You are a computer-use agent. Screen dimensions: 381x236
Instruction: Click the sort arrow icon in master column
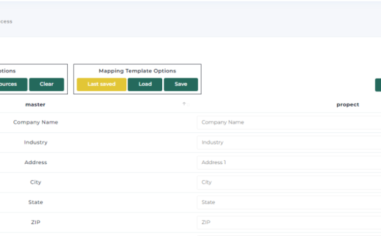(184, 104)
